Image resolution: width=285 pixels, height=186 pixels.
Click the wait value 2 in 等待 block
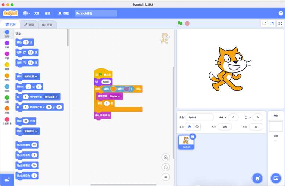(x=107, y=103)
